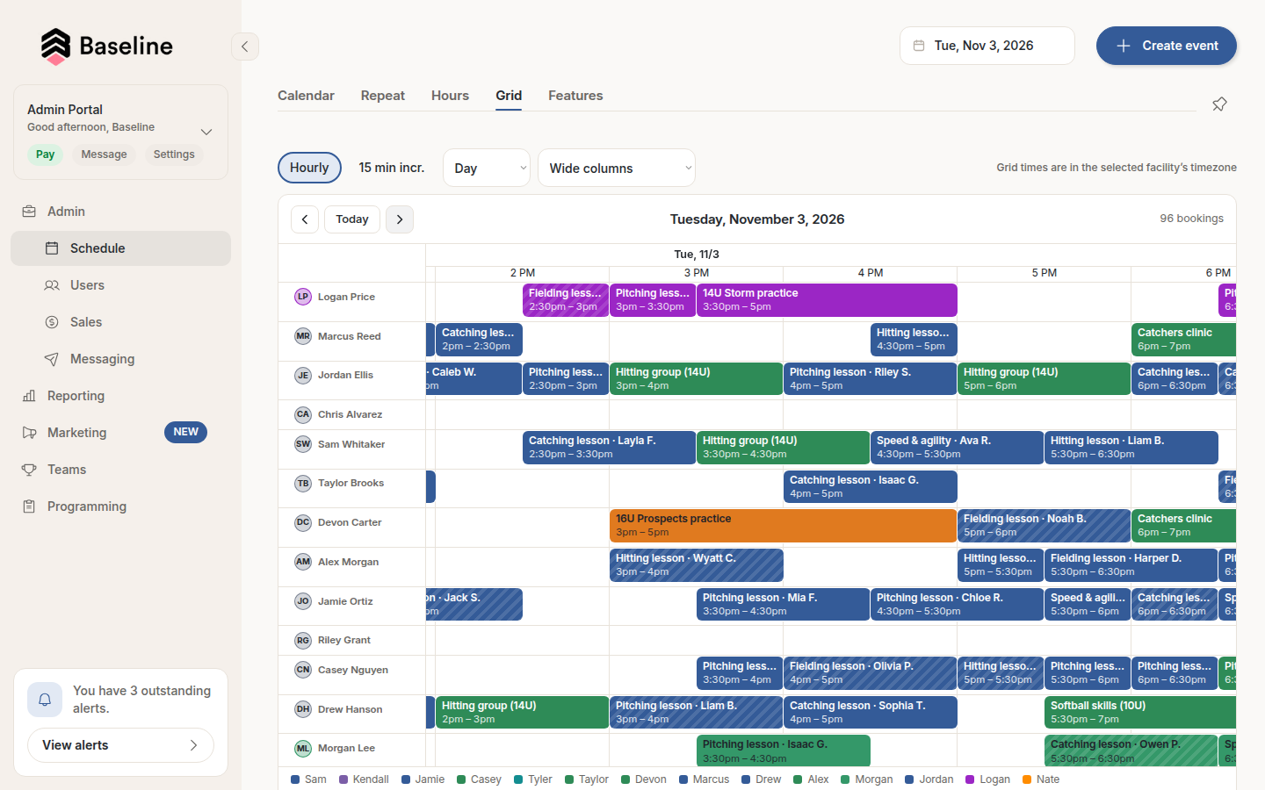The width and height of the screenshot is (1265, 790).
Task: Select Schedule in sidebar
Action: pos(120,248)
